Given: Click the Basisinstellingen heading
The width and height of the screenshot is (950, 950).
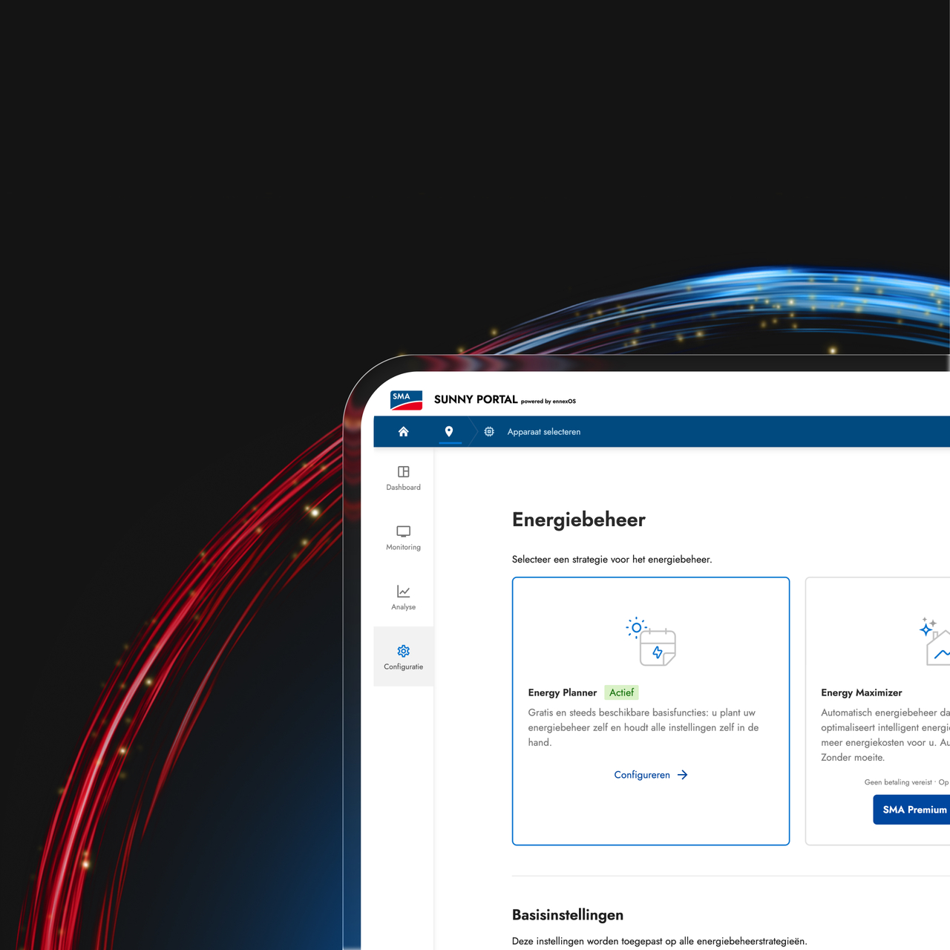Looking at the screenshot, I should 568,915.
